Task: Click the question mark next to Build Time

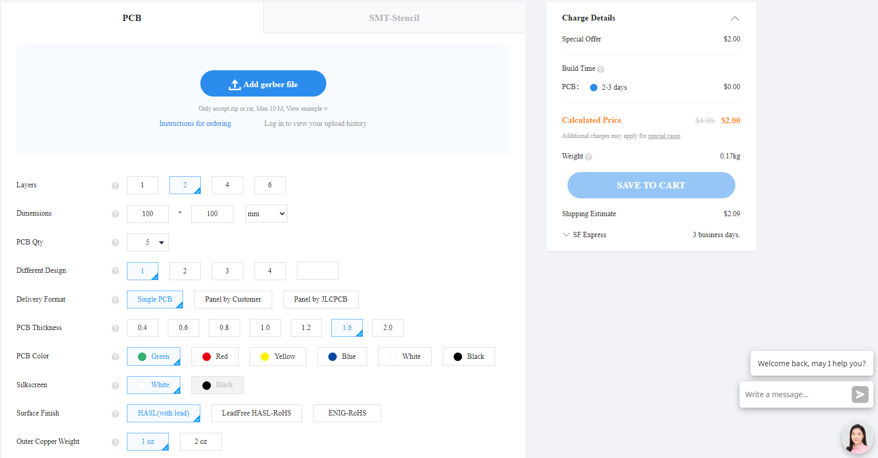Action: pyautogui.click(x=601, y=69)
